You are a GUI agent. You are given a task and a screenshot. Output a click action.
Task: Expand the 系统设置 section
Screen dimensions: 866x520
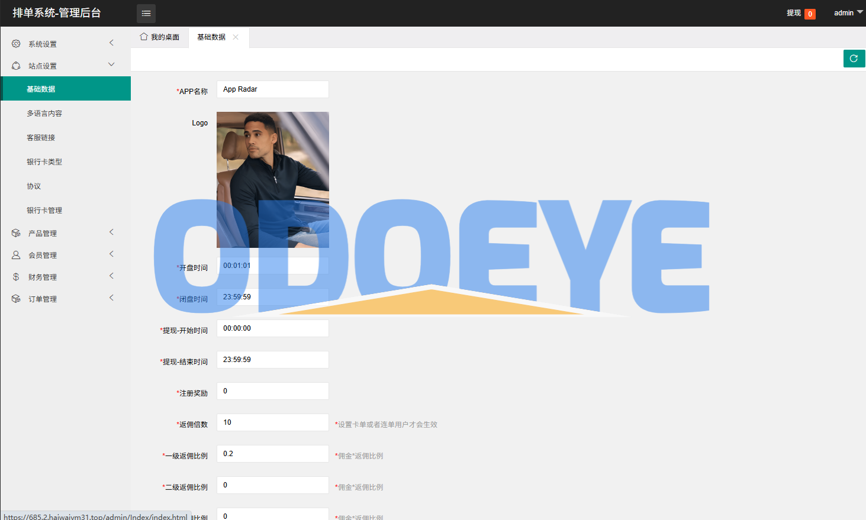pyautogui.click(x=111, y=43)
